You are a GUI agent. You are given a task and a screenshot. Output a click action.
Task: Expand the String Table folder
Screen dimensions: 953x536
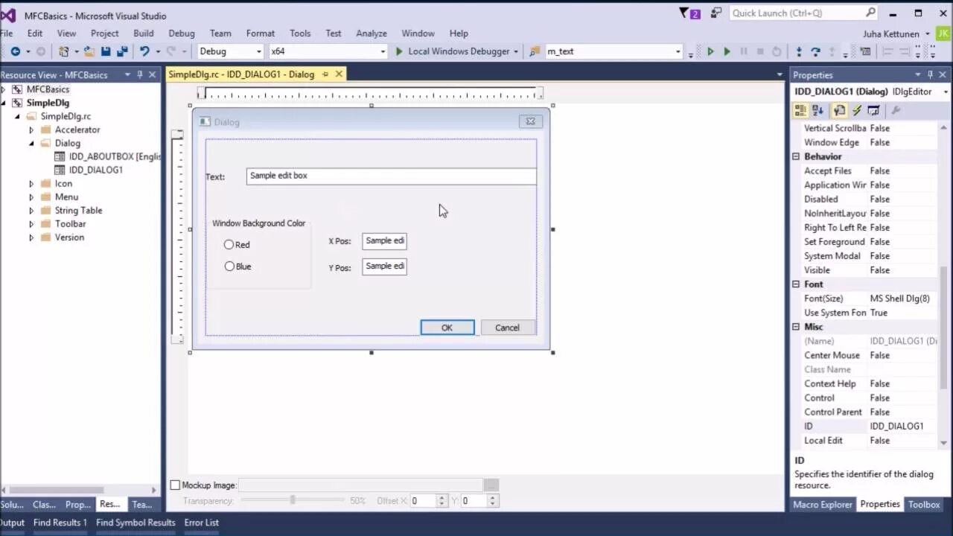[x=31, y=210]
